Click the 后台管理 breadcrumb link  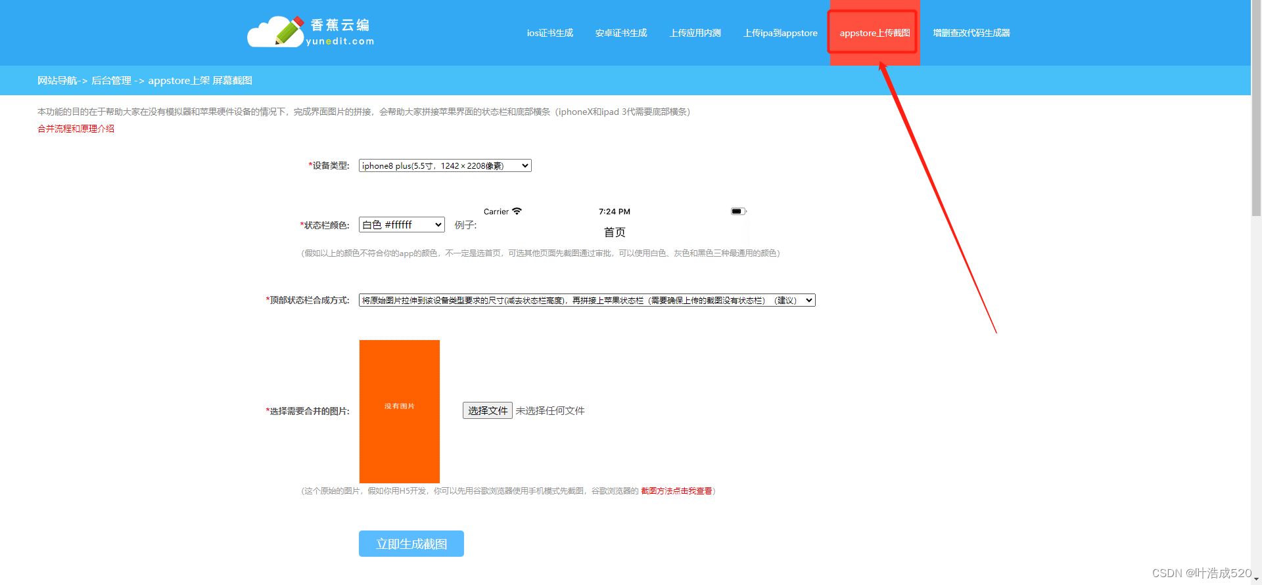(x=111, y=80)
